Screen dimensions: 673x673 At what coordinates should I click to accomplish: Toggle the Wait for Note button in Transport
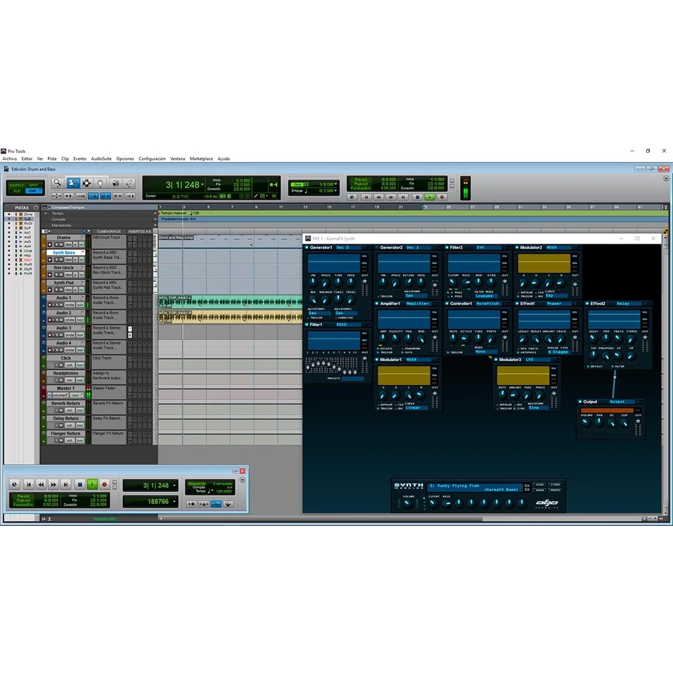coord(192,504)
